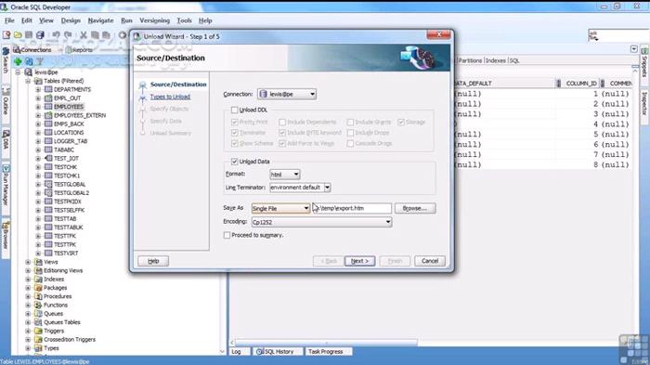Open the Encoding Cp1252 dropdown
The image size is (650, 365).
[x=321, y=222]
